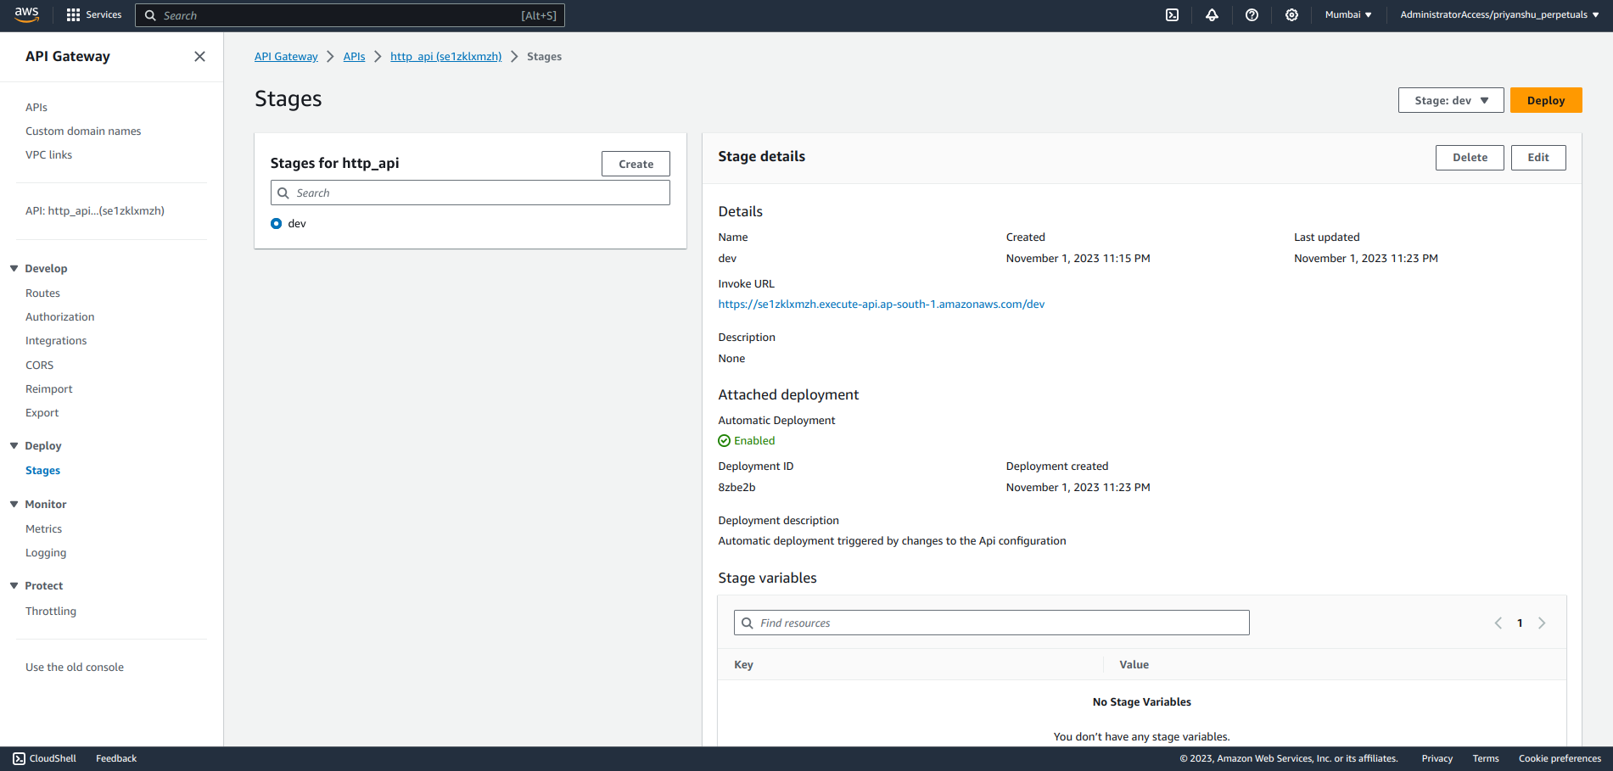Click http_api breadcrumb link
This screenshot has width=1613, height=771.
pyautogui.click(x=445, y=56)
